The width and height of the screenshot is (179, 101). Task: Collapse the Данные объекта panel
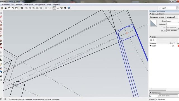point(150,14)
